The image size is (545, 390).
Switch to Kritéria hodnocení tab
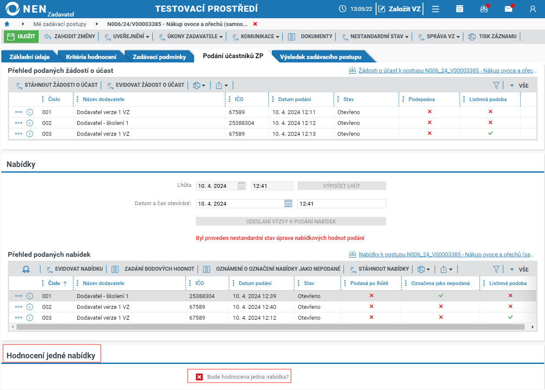coord(91,57)
